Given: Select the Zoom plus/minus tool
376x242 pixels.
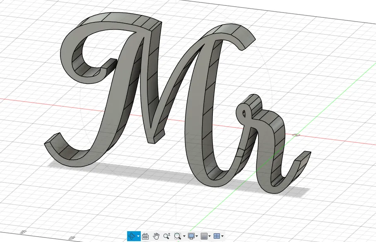Looking at the screenshot, I should pyautogui.click(x=166, y=236).
